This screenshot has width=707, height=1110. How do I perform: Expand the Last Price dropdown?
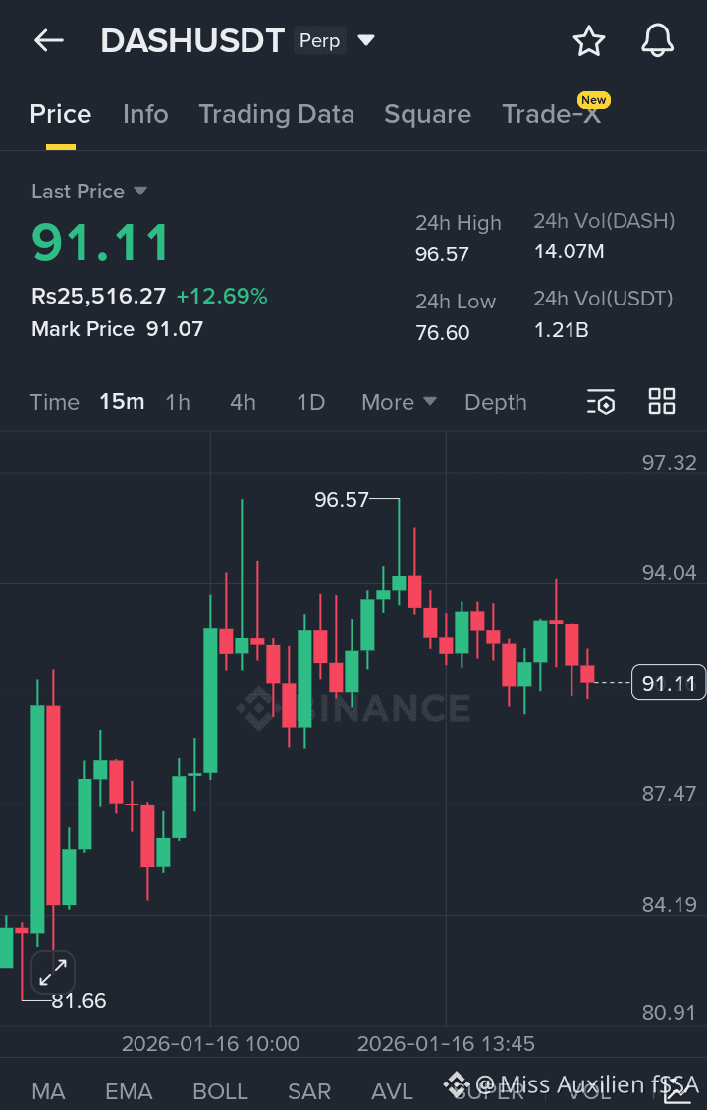click(x=140, y=191)
